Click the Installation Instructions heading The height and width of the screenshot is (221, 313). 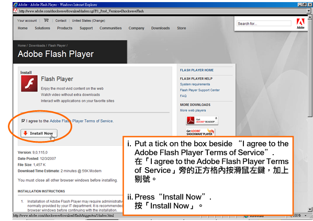click(x=41, y=191)
